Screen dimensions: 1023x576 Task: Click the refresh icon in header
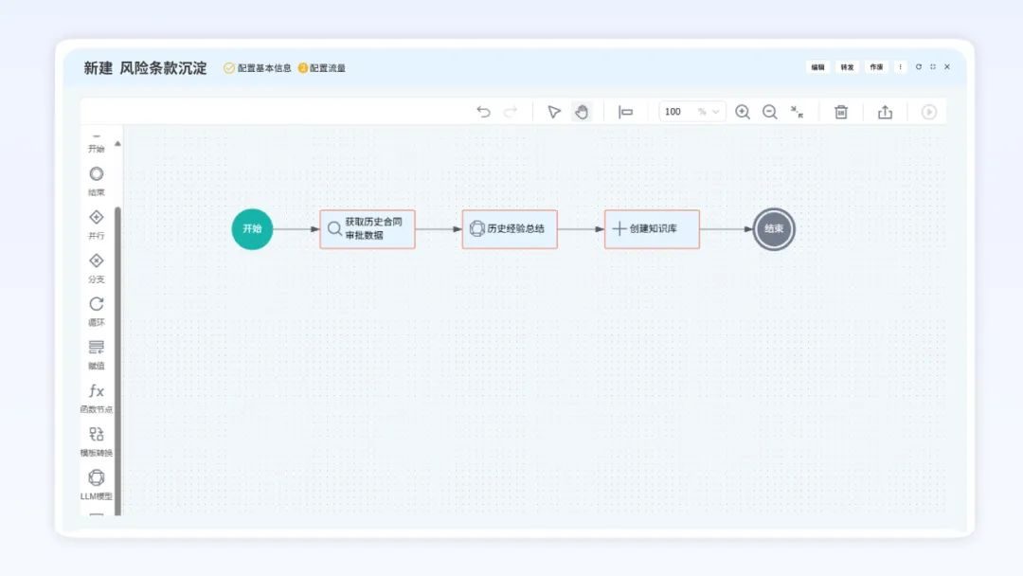[919, 67]
